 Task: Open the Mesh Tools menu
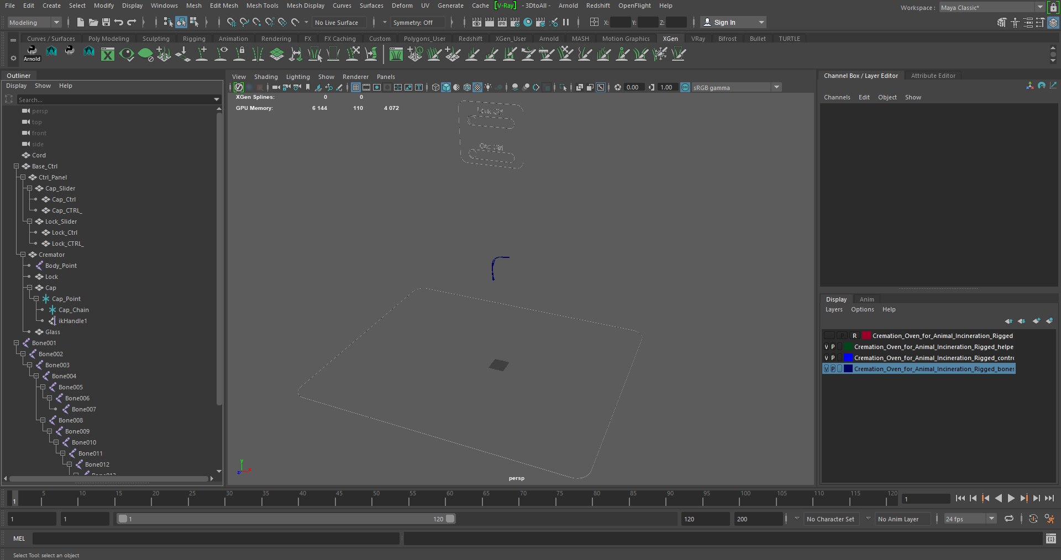(262, 6)
